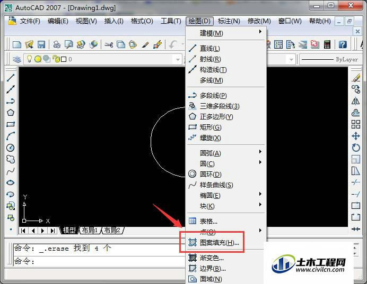Click the Trim tool in right toolbar
The width and height of the screenshot is (367, 284).
(356, 182)
